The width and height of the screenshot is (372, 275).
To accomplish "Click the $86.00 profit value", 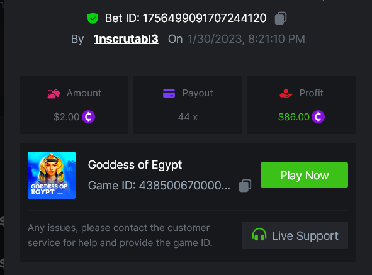I will click(x=294, y=117).
